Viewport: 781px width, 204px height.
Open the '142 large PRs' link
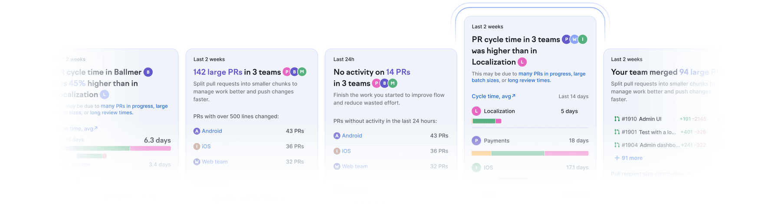218,72
